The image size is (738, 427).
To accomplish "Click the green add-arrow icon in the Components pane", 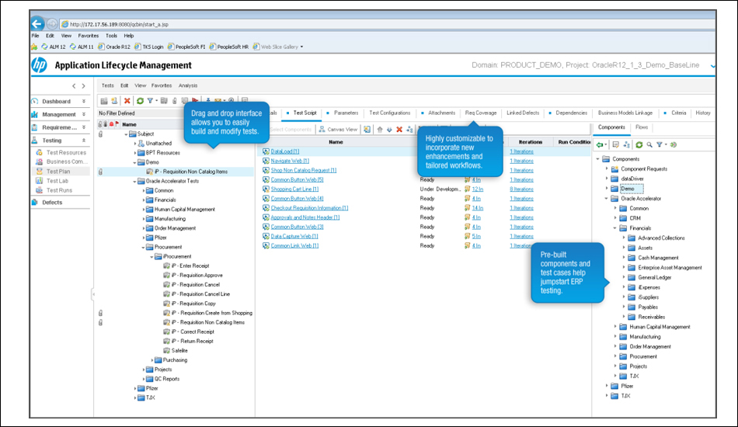I will (x=600, y=145).
